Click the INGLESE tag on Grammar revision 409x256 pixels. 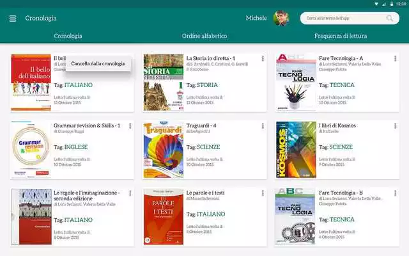point(70,147)
